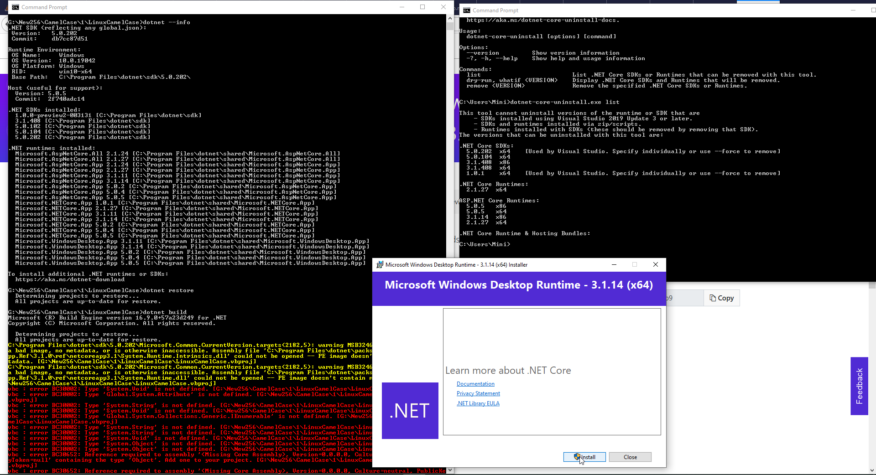
Task: Close the runtime installer window with X
Action: coord(656,264)
